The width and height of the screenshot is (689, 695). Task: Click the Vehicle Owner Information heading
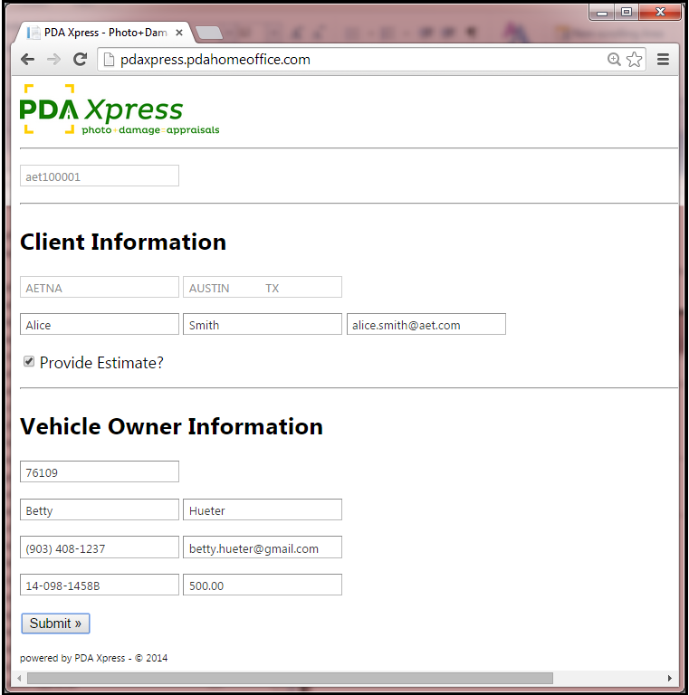click(x=171, y=427)
